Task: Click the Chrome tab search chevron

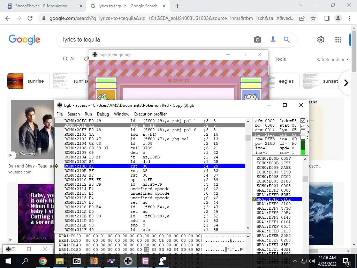Action: pyautogui.click(x=301, y=5)
